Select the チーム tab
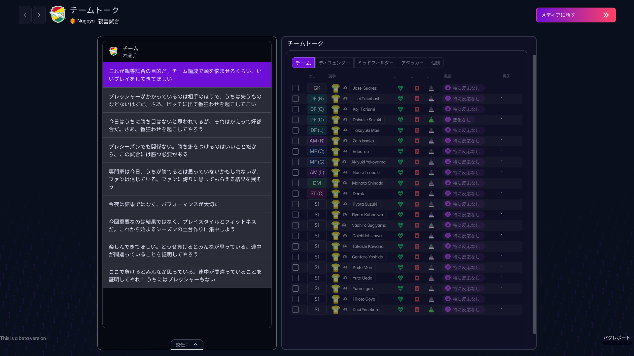The image size is (634, 356). point(303,63)
